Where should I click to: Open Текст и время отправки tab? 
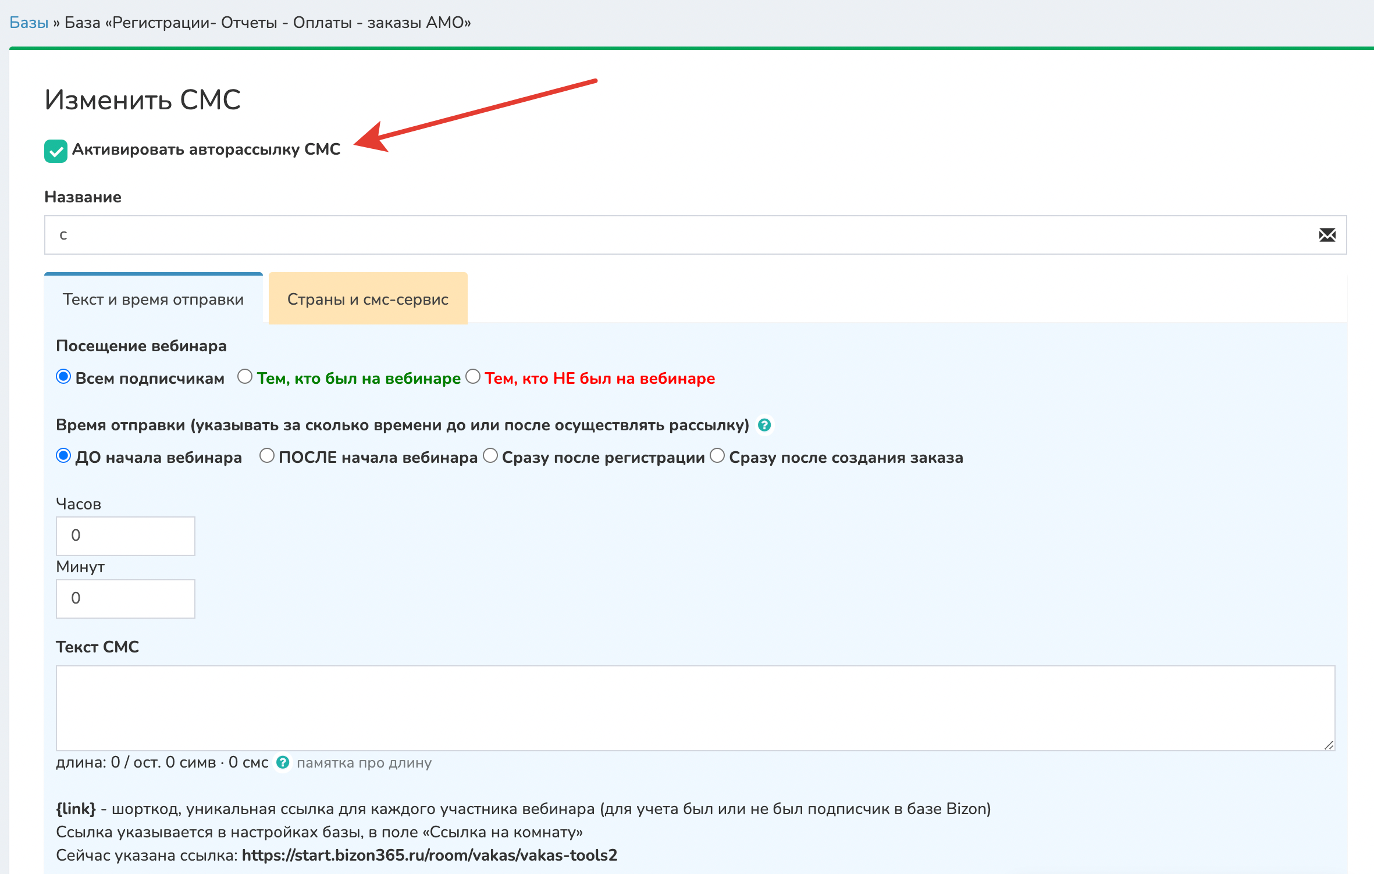point(153,299)
